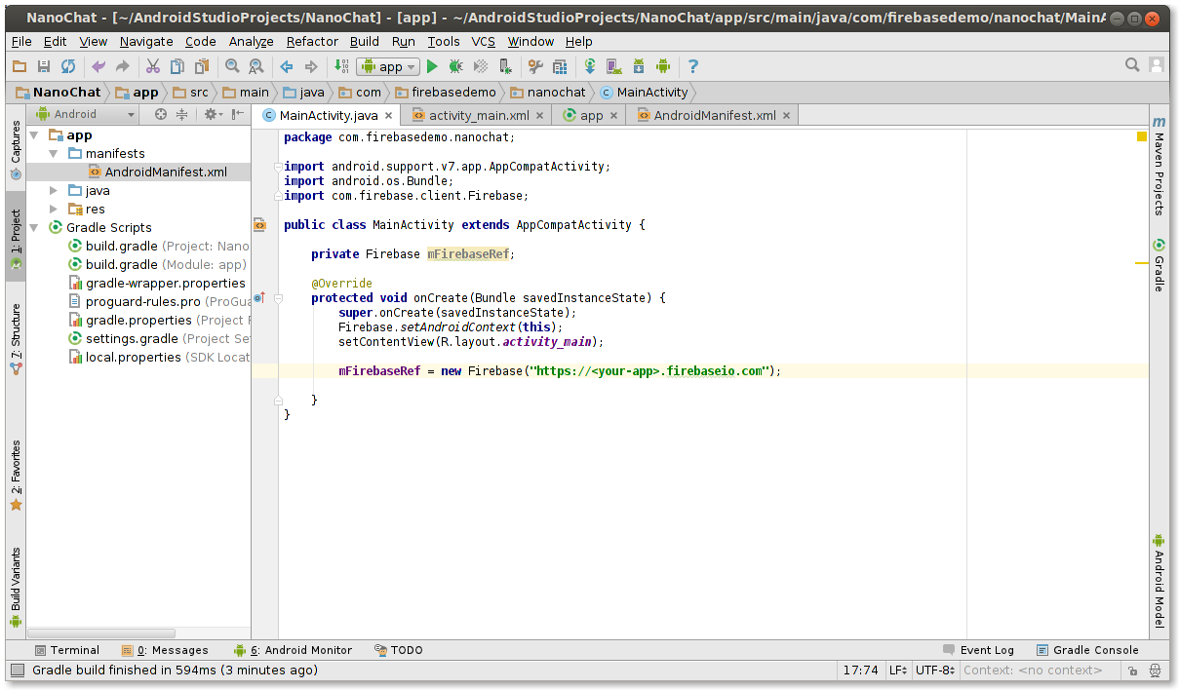Close the app gradle editor tab
The height and width of the screenshot is (690, 1179).
pyautogui.click(x=613, y=116)
